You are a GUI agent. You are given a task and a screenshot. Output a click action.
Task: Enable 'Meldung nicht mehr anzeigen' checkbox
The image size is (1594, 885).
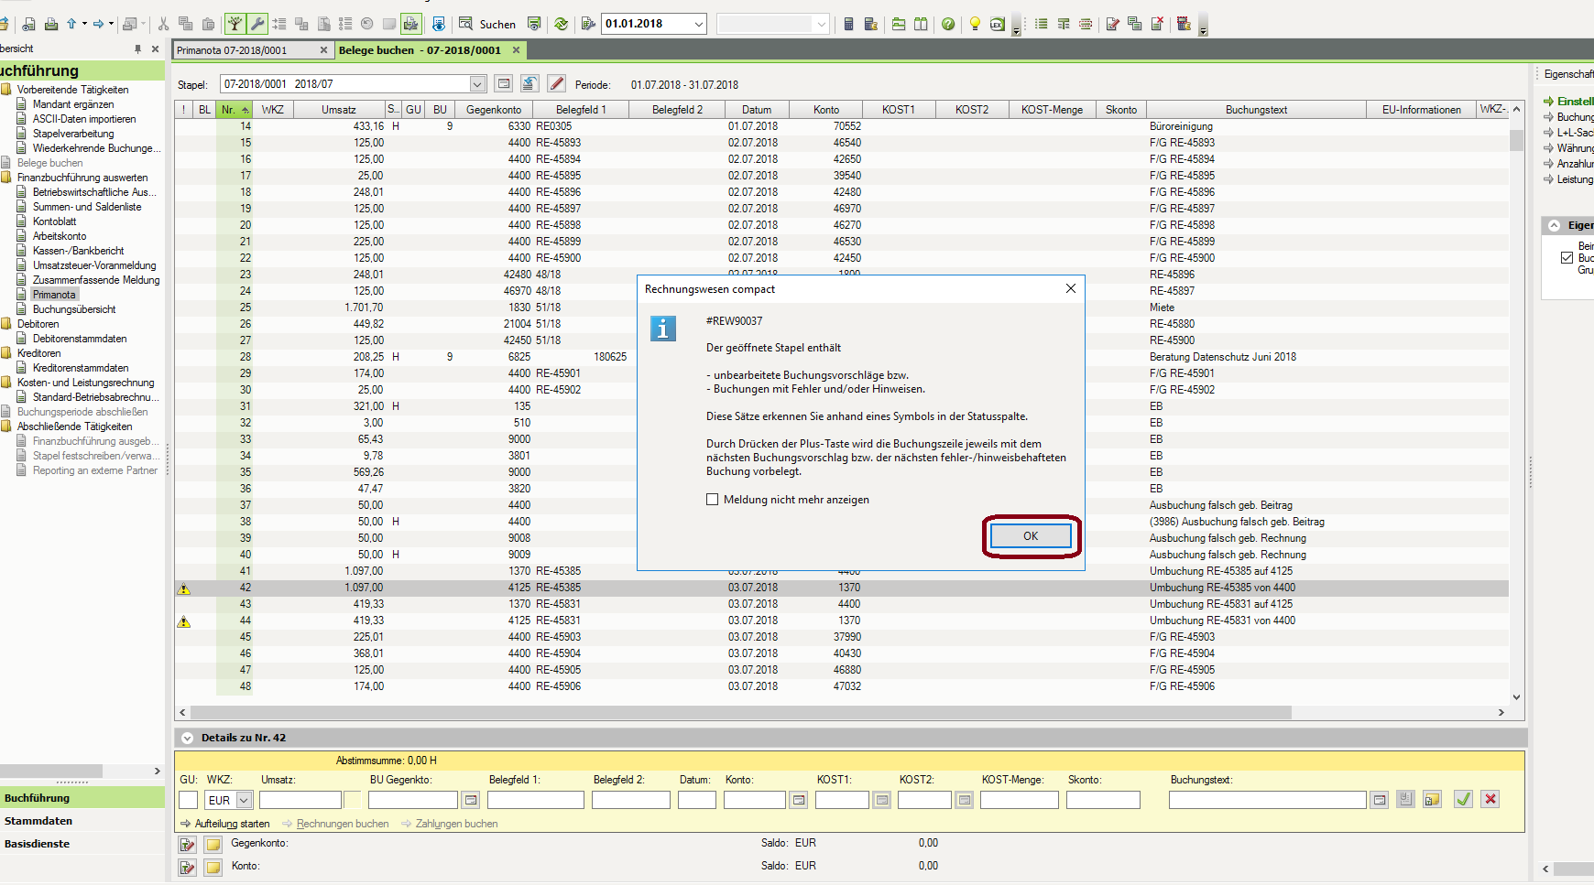tap(713, 500)
